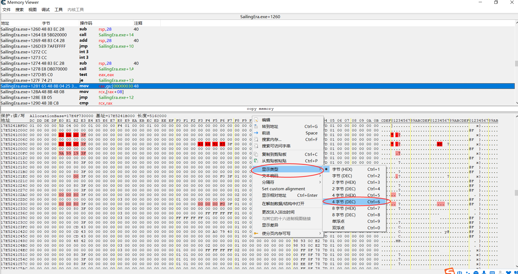Click hex row address 17E5241C03C

[14, 135]
